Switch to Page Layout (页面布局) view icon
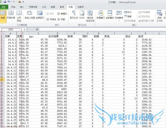 [x=11, y=15]
